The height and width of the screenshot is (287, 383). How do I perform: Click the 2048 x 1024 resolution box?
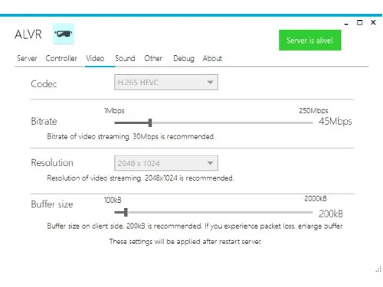pos(166,163)
